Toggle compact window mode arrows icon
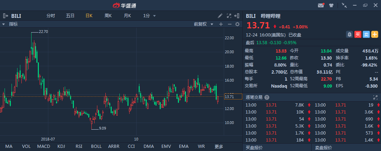381x151 pixels. click(x=344, y=5)
